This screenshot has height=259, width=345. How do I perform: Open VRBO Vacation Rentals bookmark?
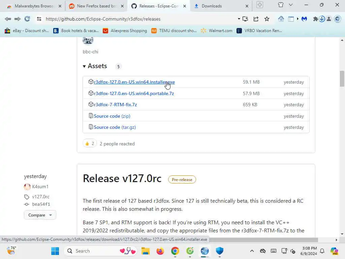click(259, 31)
